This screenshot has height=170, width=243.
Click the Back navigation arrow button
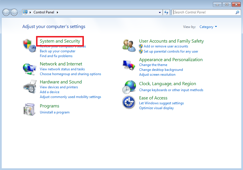[6, 12]
